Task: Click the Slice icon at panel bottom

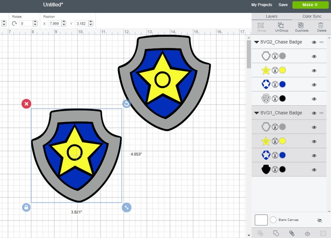Action: pos(260,233)
